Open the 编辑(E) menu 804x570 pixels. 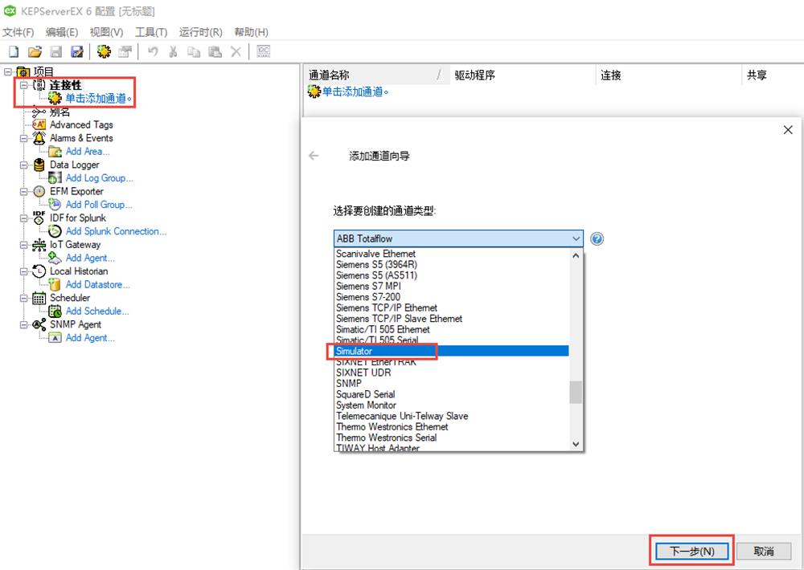(62, 32)
